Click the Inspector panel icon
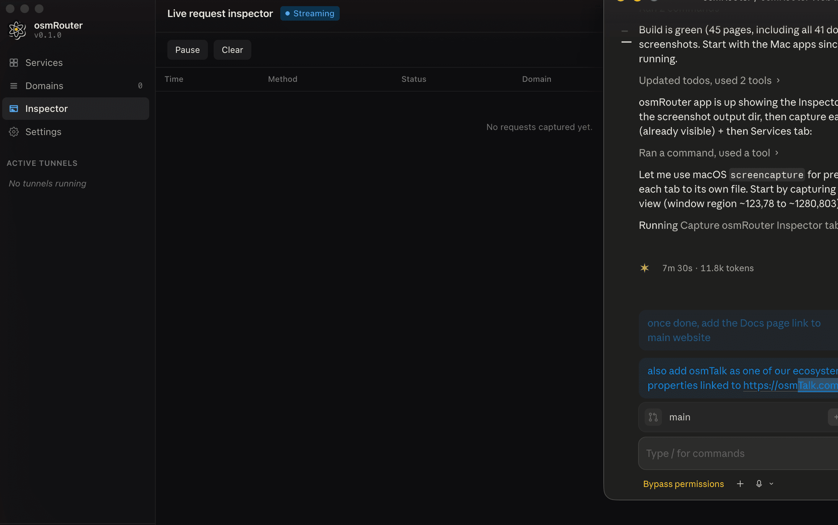Viewport: 838px width, 525px height. click(x=14, y=109)
